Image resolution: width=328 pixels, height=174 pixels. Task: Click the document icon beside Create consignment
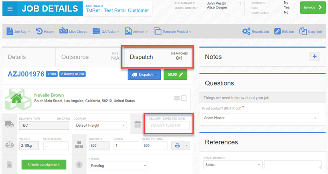tap(9, 165)
